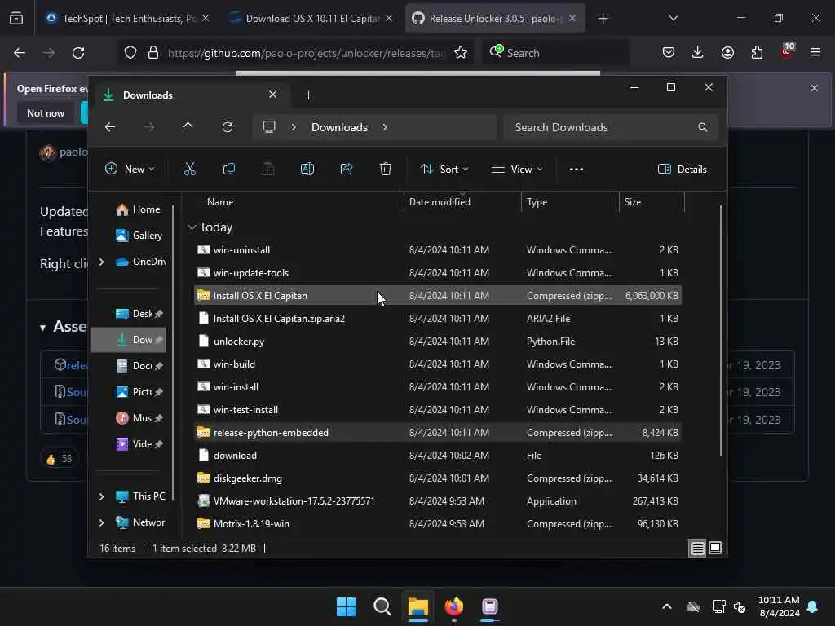Switch to Download OS X El Capitan tab
This screenshot has height=626, width=835.
pyautogui.click(x=311, y=19)
